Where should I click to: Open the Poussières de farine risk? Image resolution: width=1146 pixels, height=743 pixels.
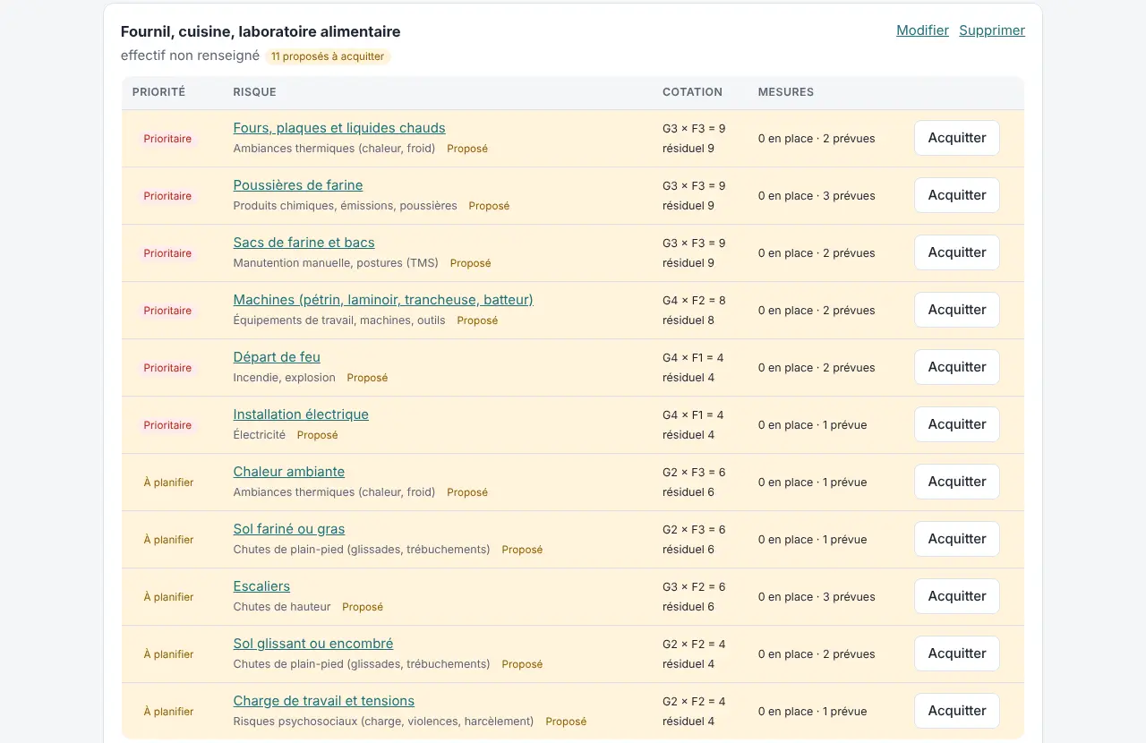click(x=298, y=185)
